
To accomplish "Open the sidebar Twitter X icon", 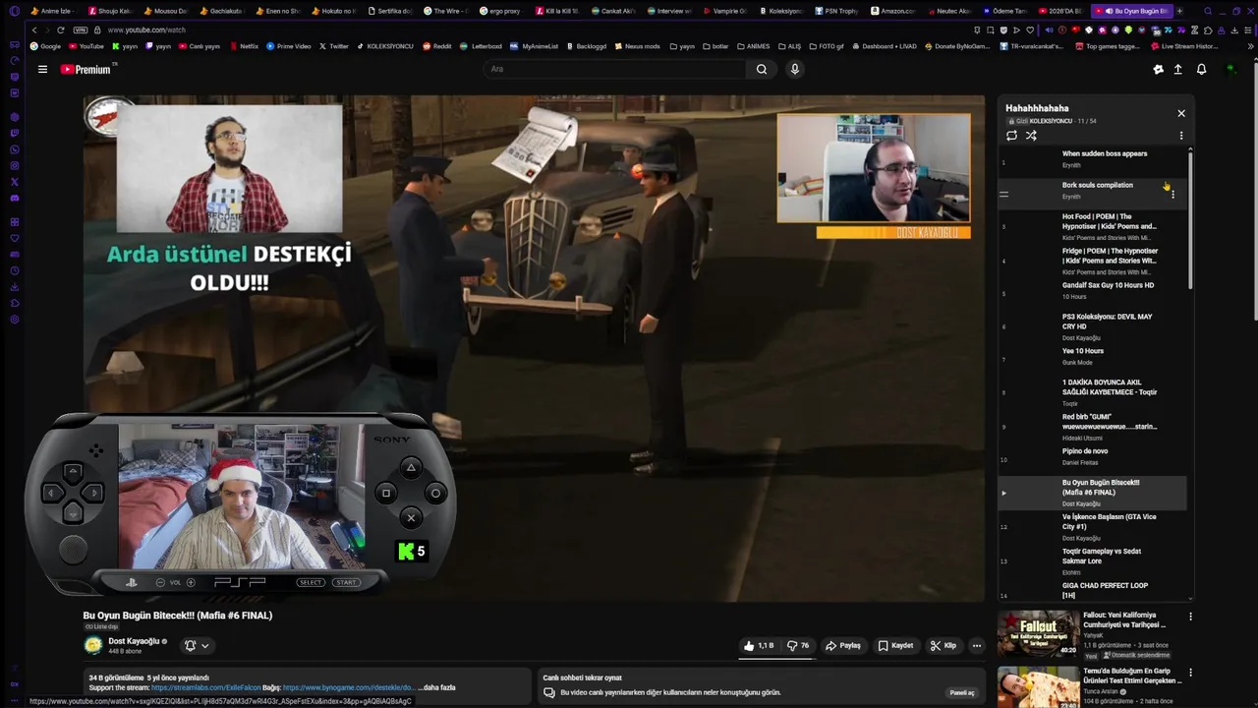I will coord(14,182).
